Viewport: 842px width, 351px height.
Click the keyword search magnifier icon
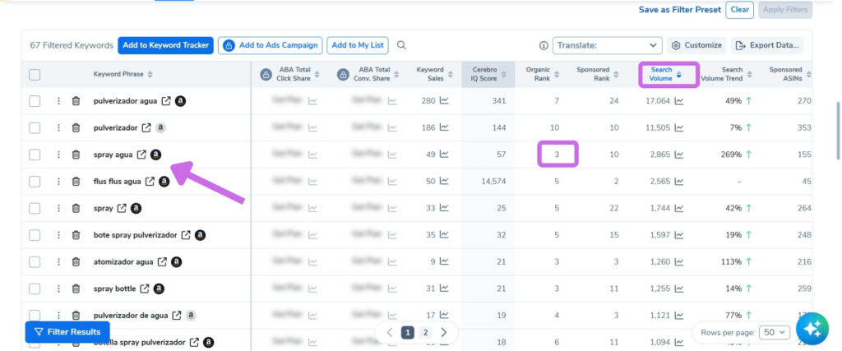(401, 45)
